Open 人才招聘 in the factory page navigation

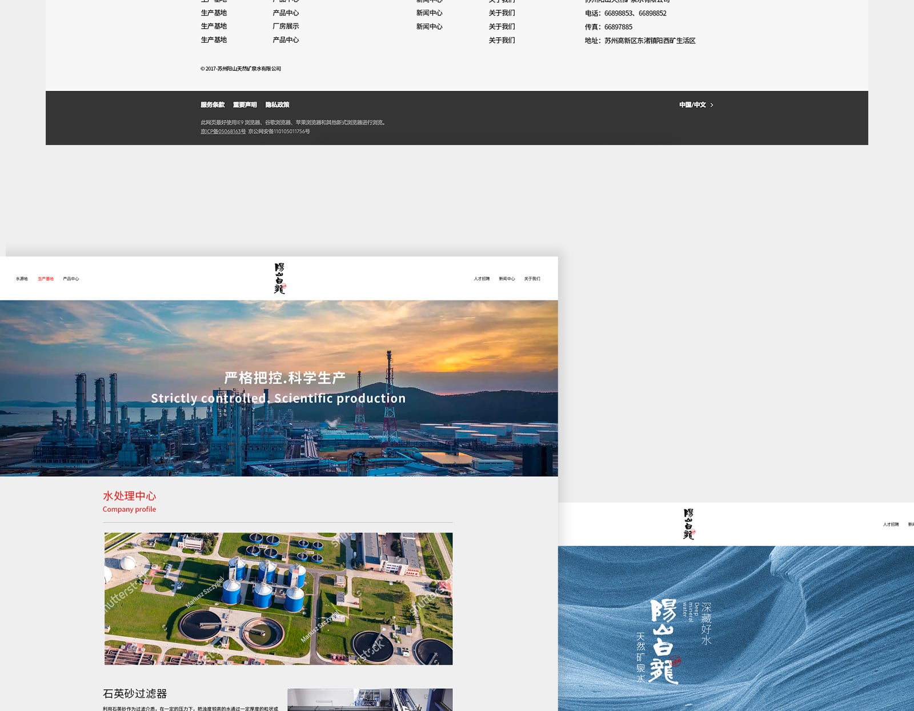point(482,279)
